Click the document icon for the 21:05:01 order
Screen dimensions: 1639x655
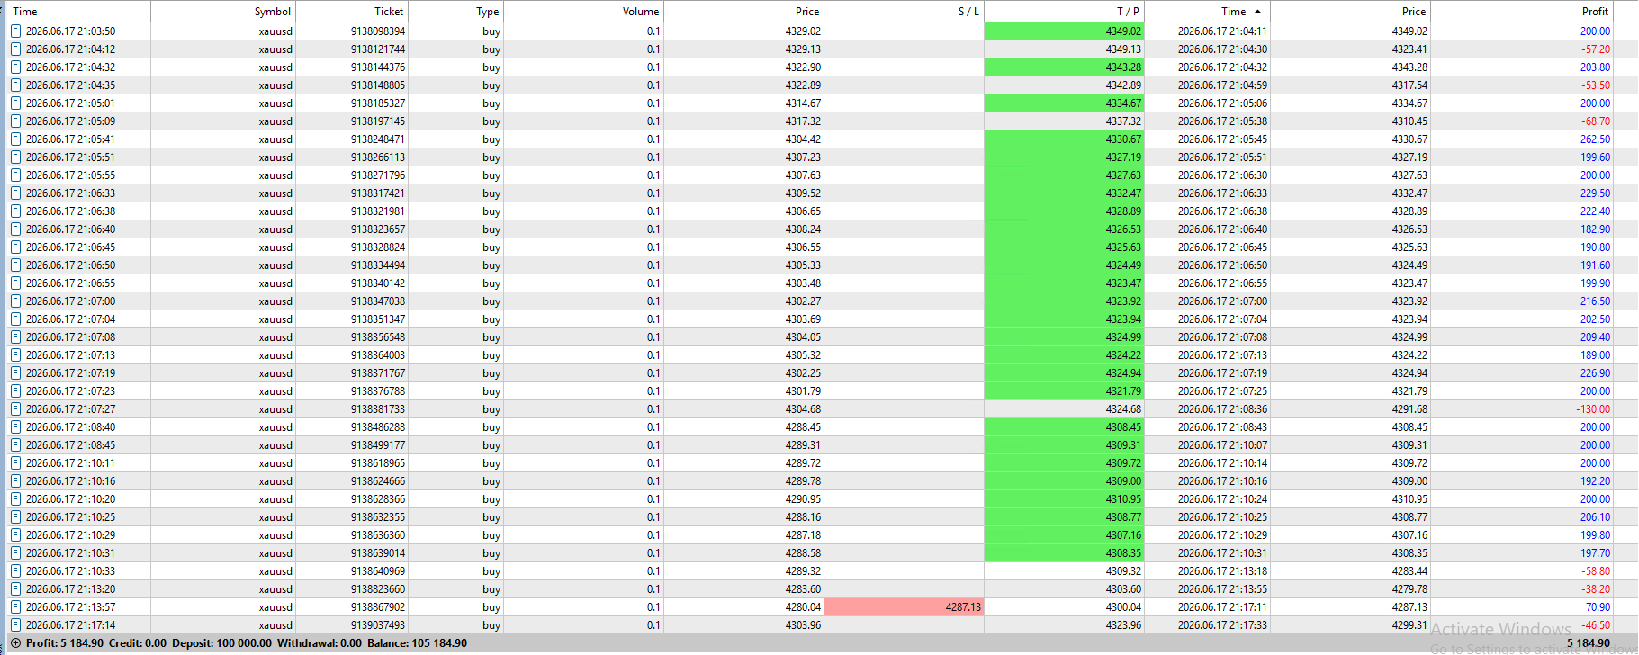click(x=15, y=103)
